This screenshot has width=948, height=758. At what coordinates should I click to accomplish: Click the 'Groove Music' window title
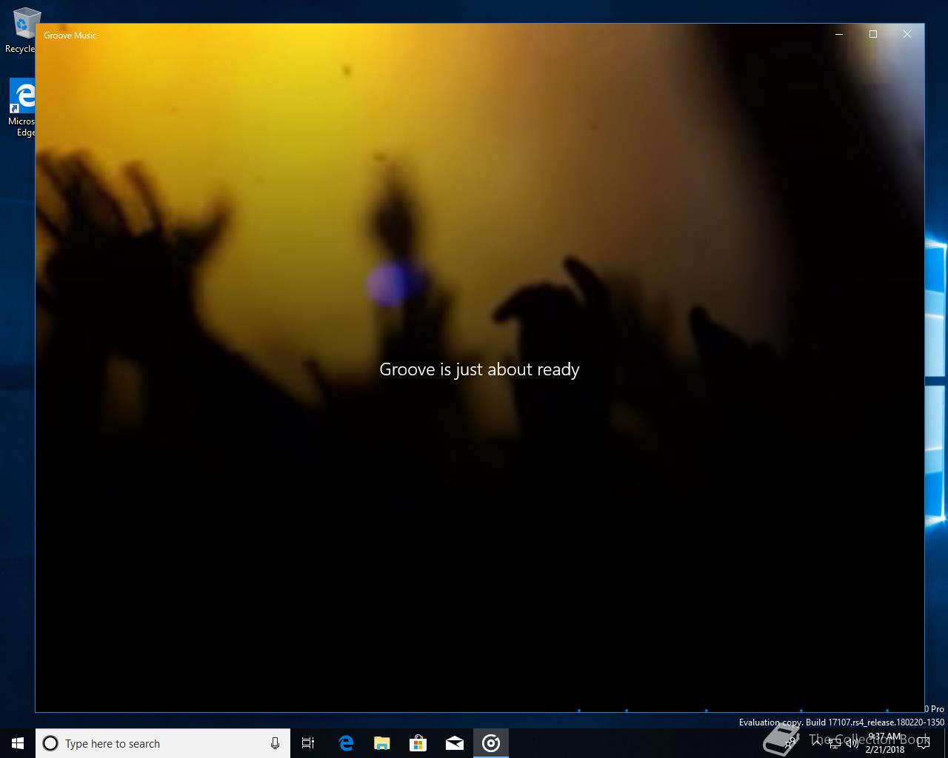point(70,35)
